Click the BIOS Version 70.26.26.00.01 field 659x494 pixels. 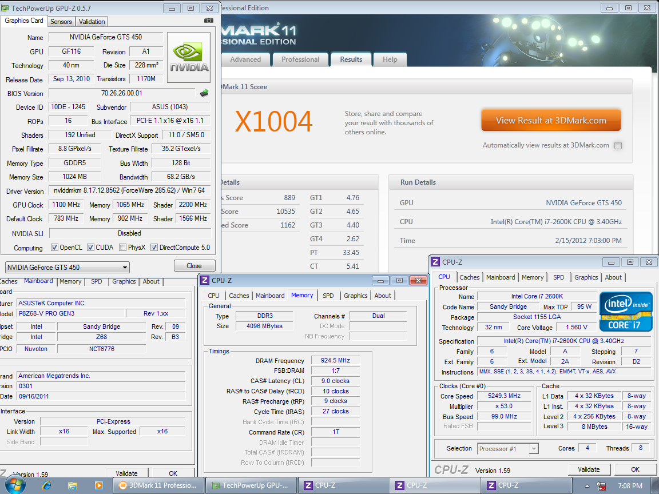[122, 93]
